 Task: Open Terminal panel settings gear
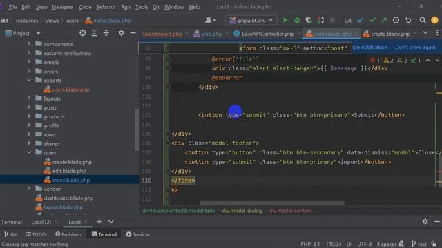(x=425, y=222)
